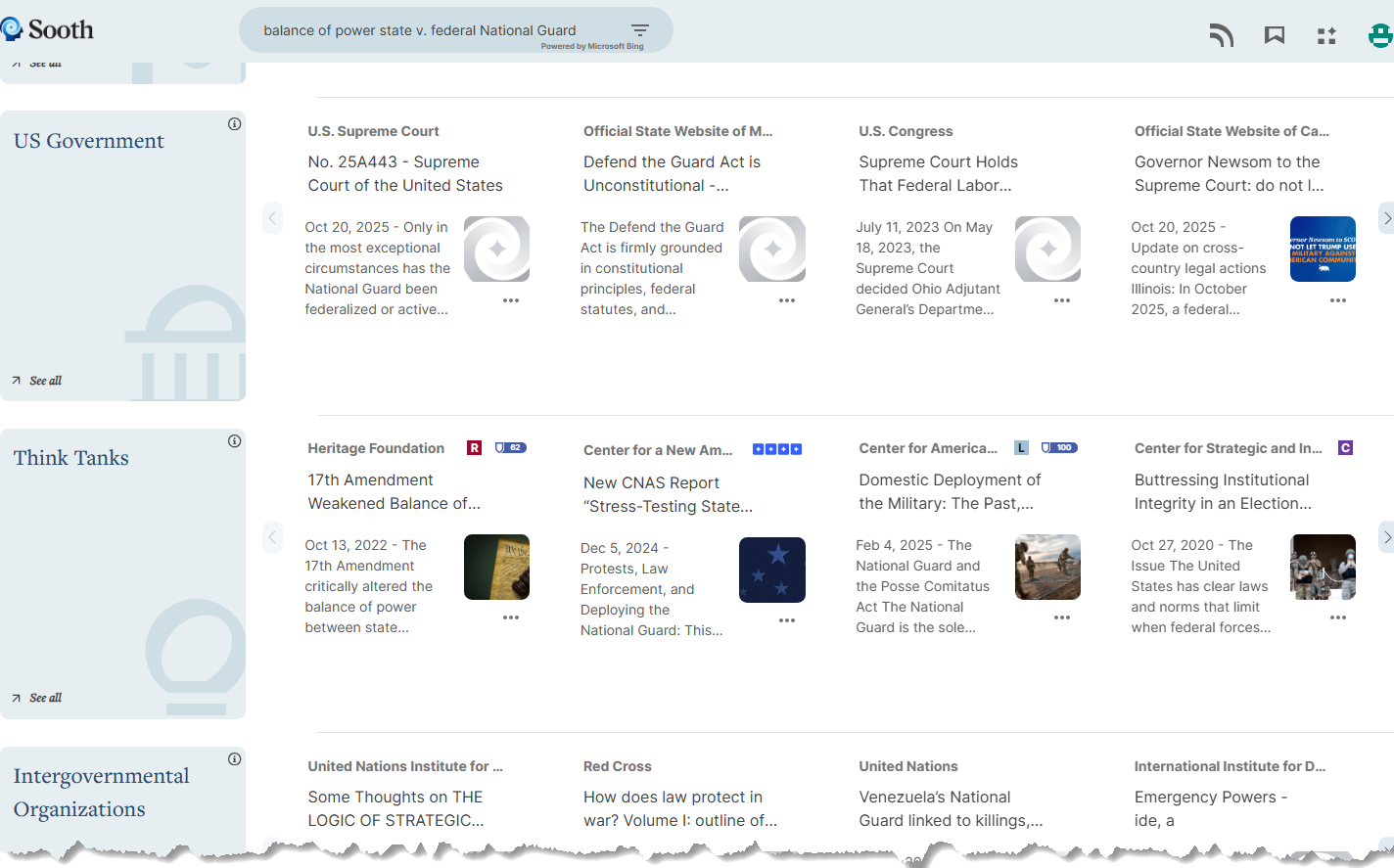The image size is (1394, 868).
Task: Open How does law protect in war article
Action: pyautogui.click(x=680, y=808)
